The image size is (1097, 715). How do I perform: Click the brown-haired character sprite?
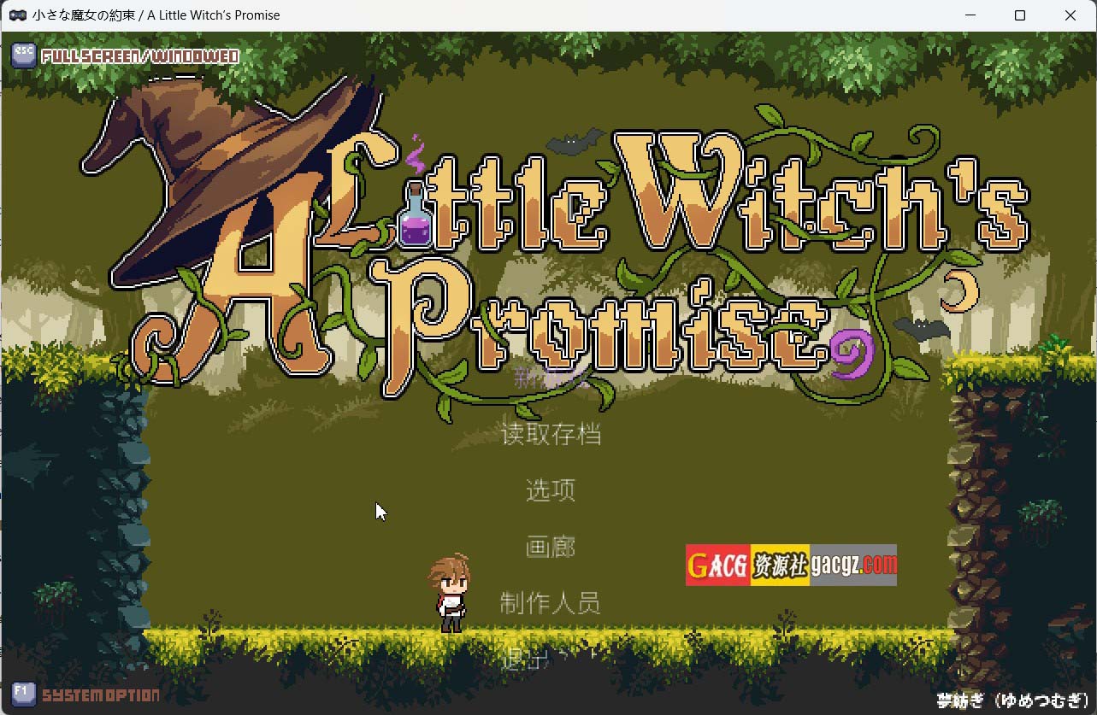(x=450, y=592)
